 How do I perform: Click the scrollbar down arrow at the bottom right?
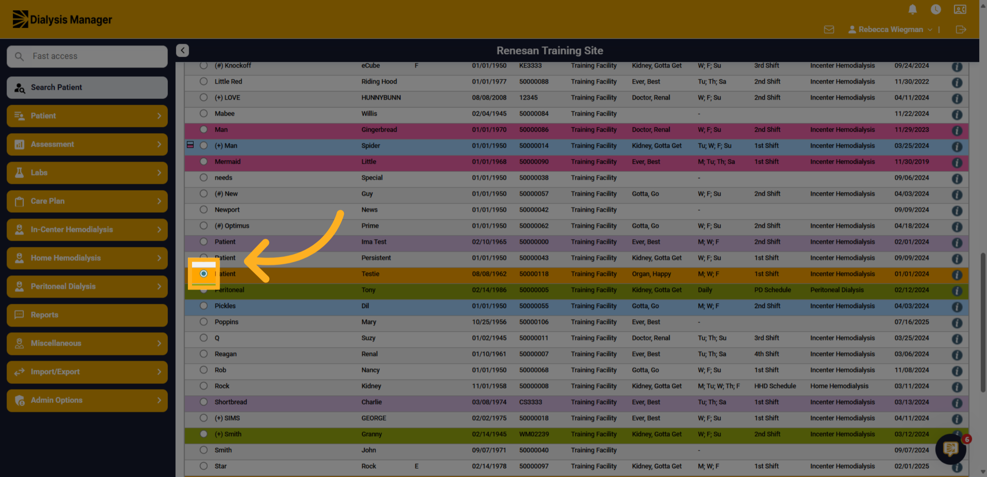[983, 472]
